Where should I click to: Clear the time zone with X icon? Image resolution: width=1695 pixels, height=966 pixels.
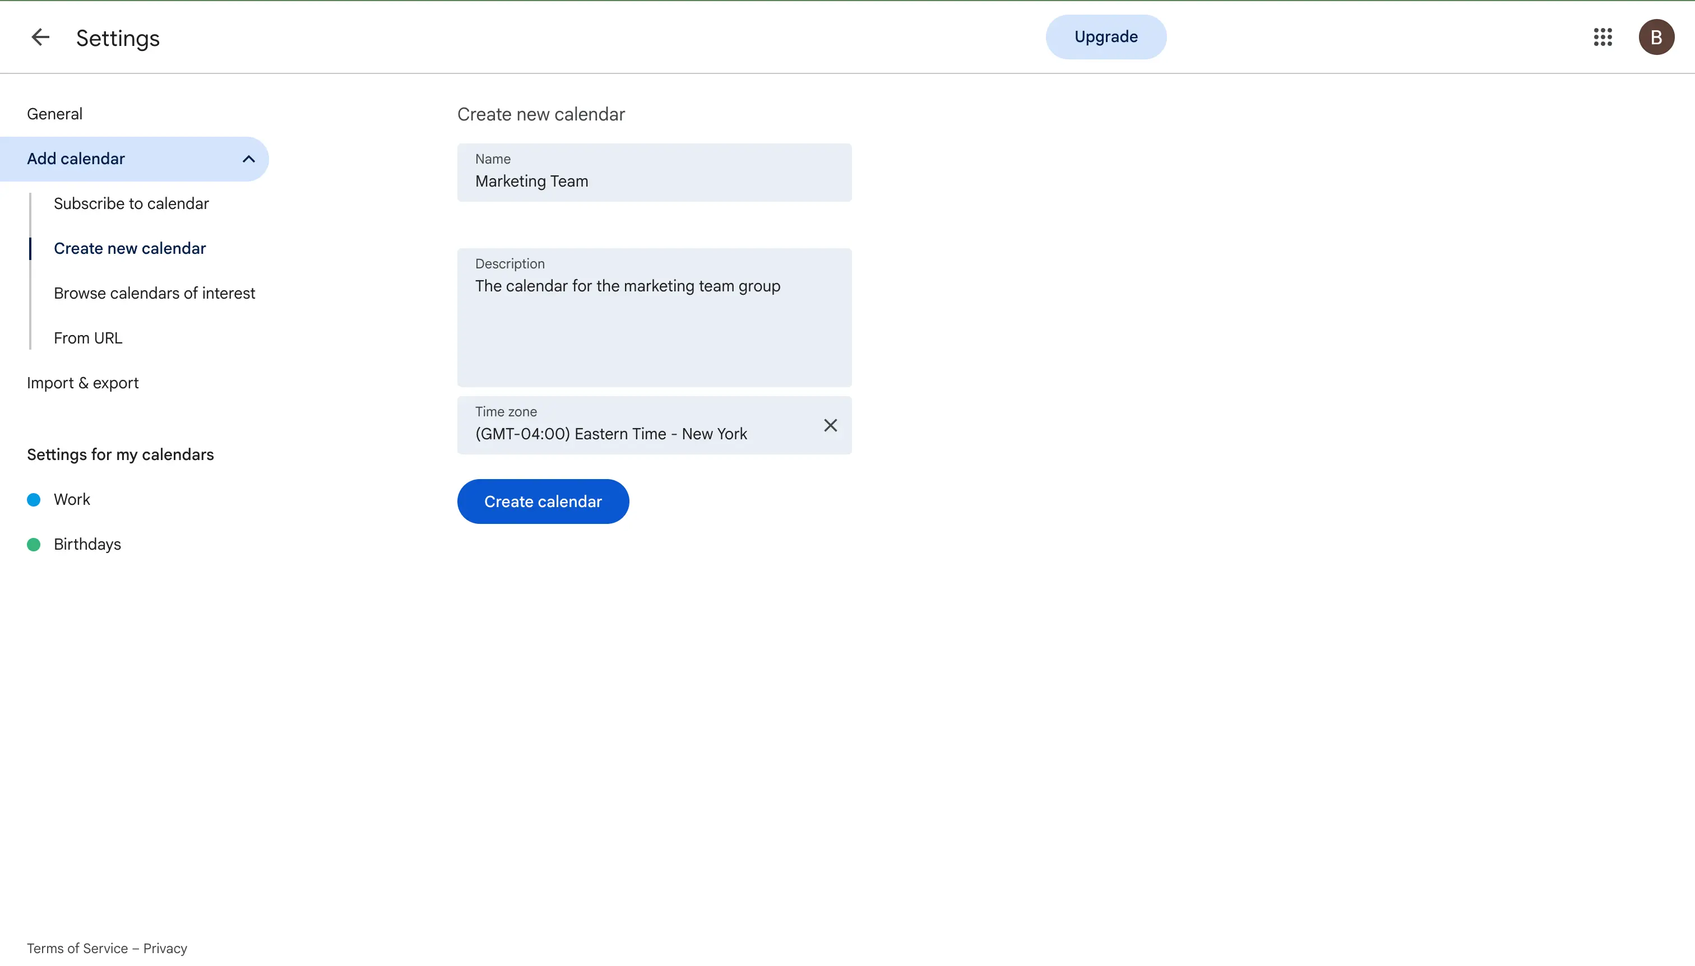click(830, 425)
